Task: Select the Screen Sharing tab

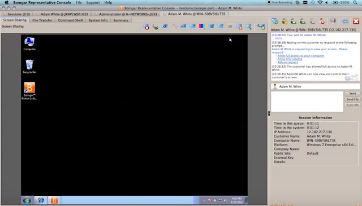Action: 15,20
